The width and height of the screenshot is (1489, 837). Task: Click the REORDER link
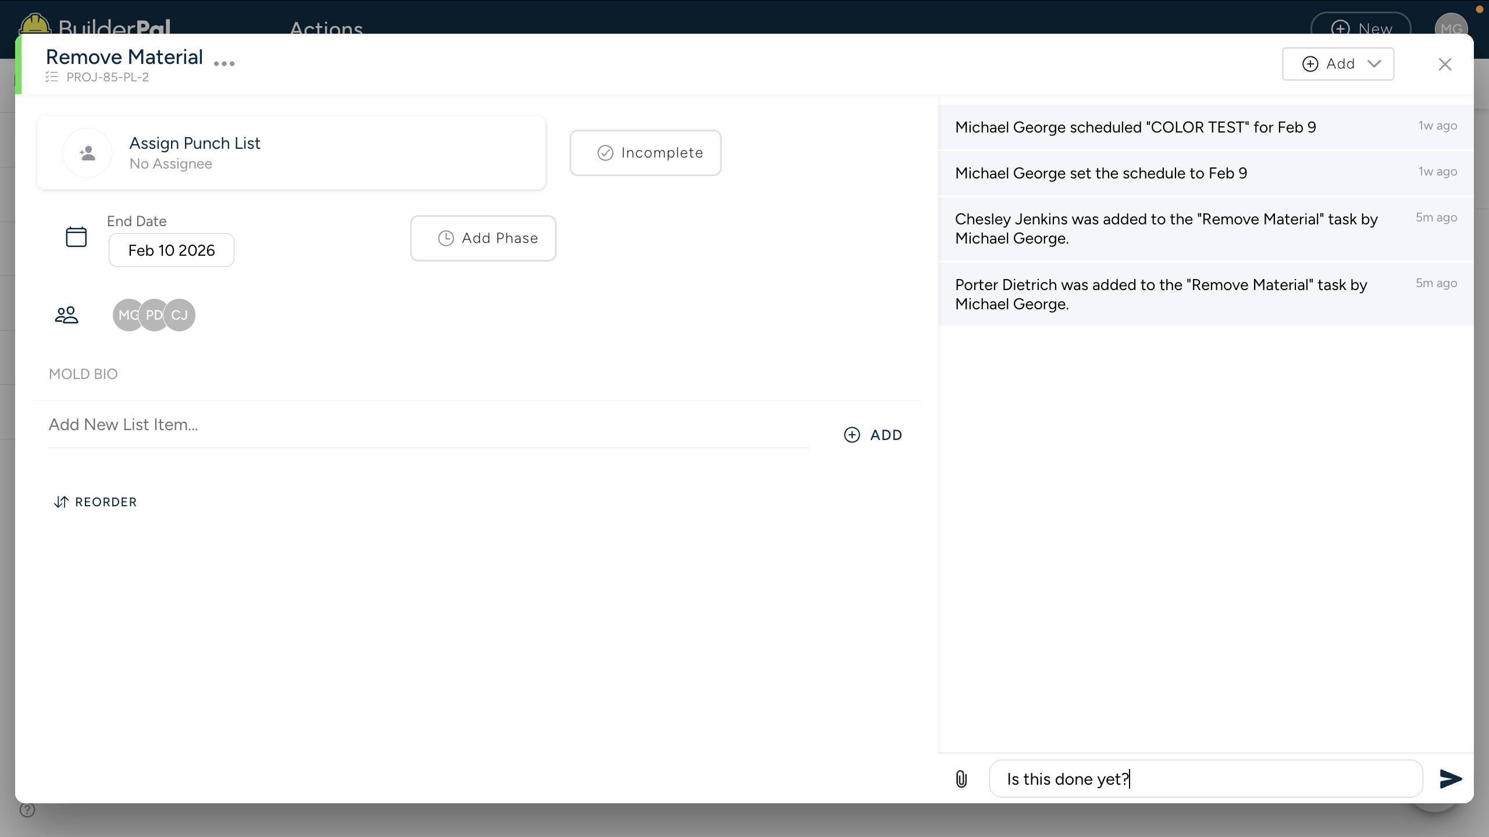point(95,502)
